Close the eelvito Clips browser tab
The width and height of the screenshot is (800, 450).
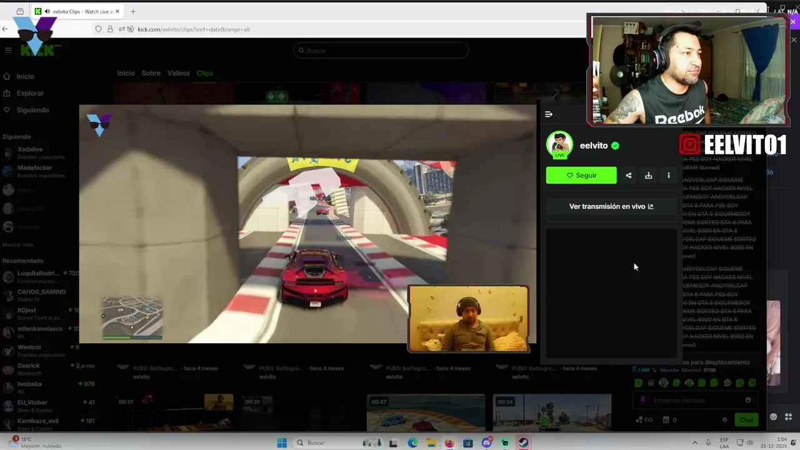click(x=117, y=11)
